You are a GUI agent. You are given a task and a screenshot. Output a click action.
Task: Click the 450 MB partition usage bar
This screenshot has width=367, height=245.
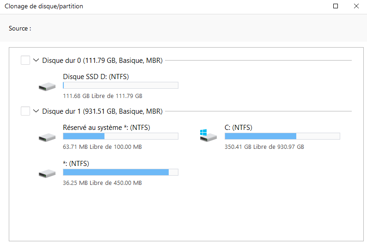(120, 172)
